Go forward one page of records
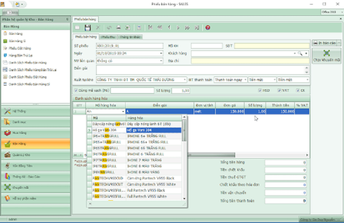 [187, 27]
